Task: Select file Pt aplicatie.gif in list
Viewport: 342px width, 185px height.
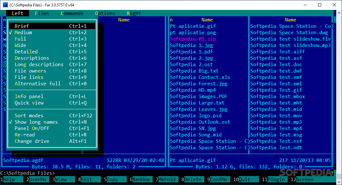Action: point(193,26)
